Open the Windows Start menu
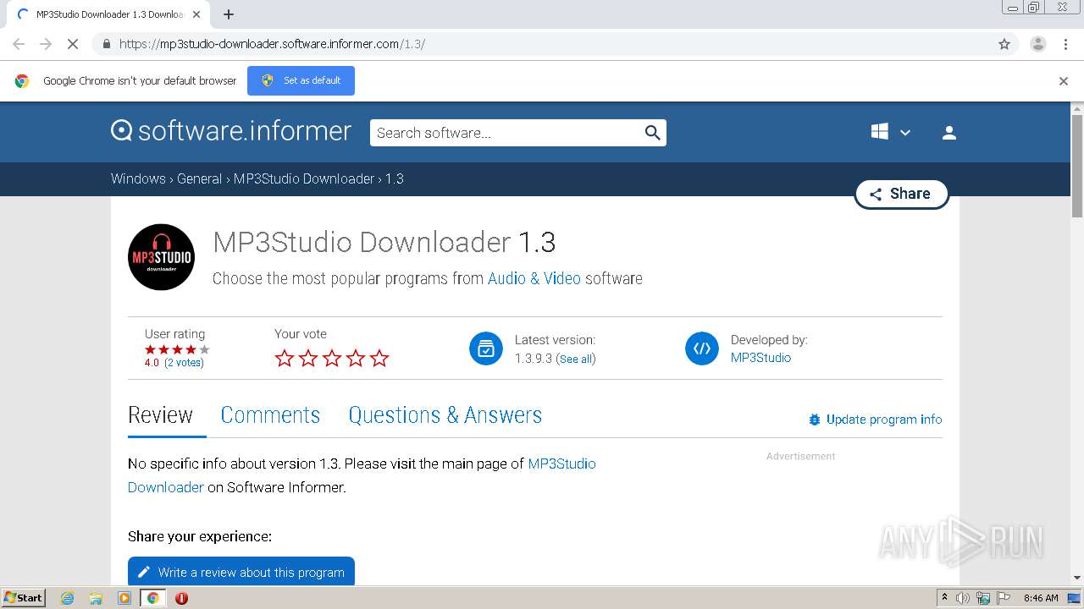1084x609 pixels. 23,597
